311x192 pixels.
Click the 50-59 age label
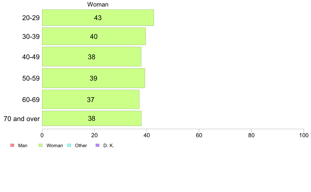click(31, 78)
